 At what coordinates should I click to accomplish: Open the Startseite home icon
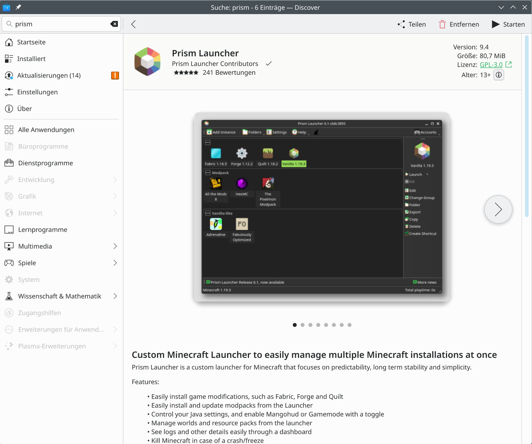(9, 42)
